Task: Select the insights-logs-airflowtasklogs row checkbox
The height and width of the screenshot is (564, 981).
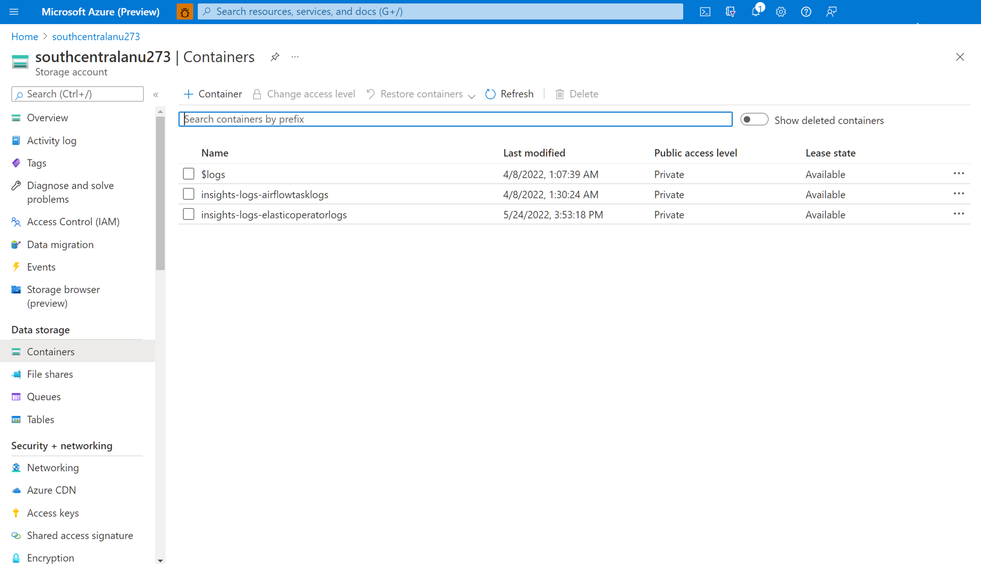Action: [188, 194]
